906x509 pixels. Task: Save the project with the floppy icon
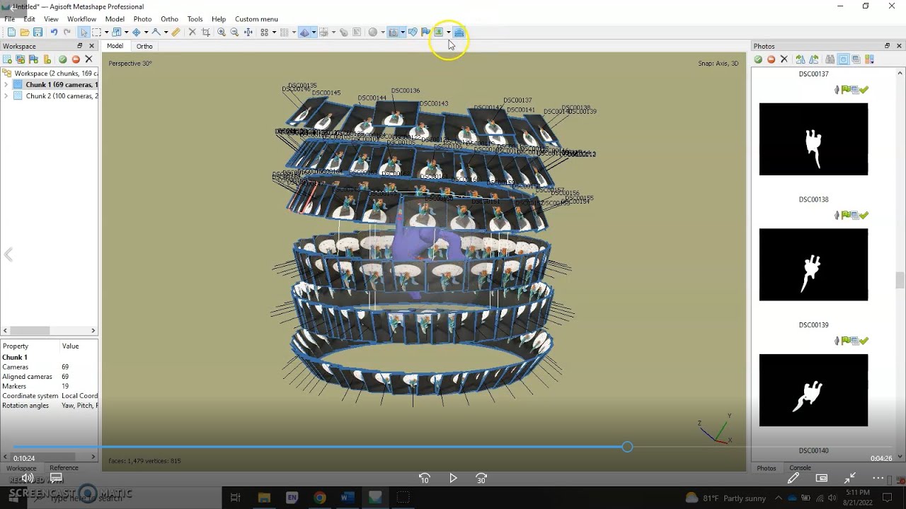tap(38, 32)
